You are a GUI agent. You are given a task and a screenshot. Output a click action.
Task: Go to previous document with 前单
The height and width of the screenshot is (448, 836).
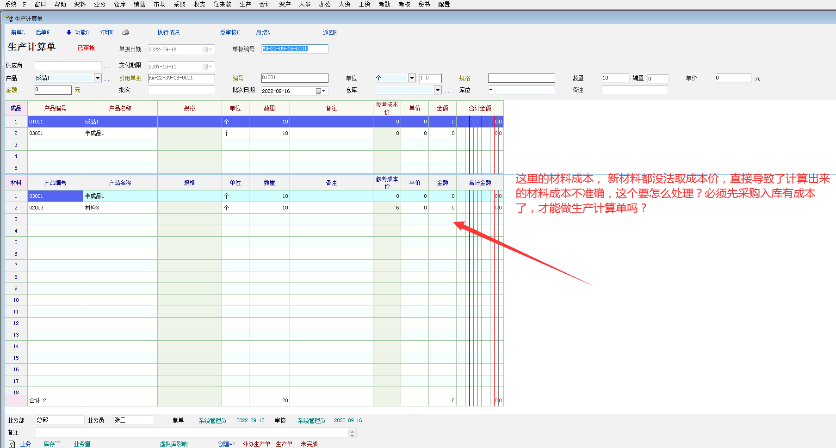click(x=18, y=32)
